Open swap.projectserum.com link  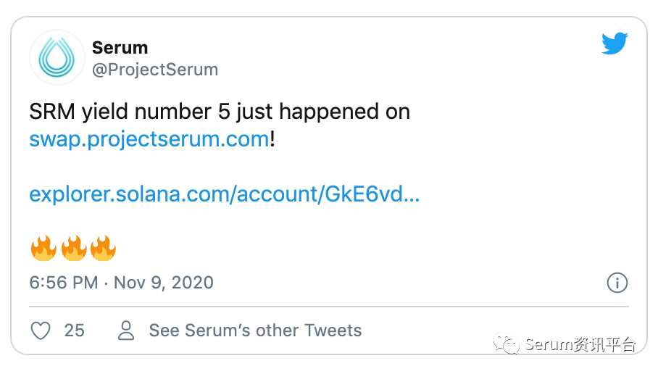(x=149, y=139)
